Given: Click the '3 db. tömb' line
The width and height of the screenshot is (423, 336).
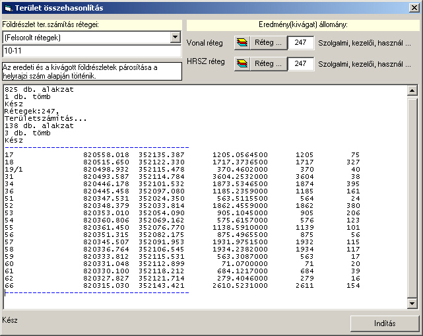Looking at the screenshot, I should pos(28,133).
